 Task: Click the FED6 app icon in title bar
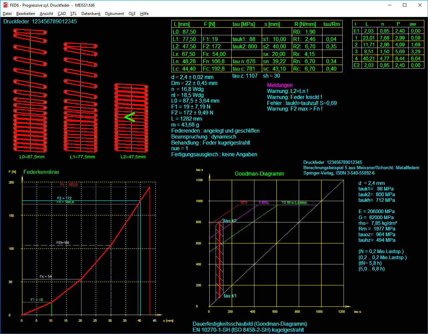pyautogui.click(x=5, y=5)
